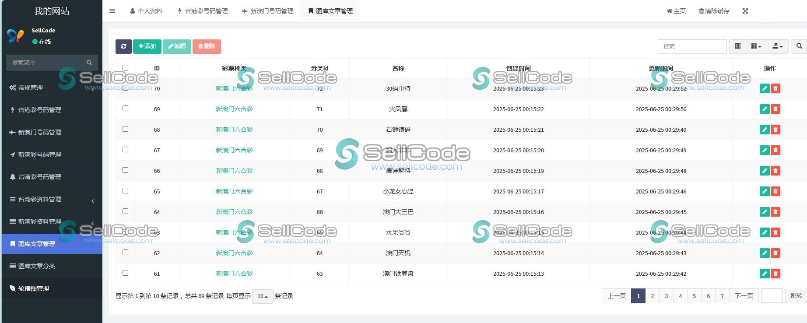
Task: Select 图库文章管理 top tab
Action: tap(330, 11)
